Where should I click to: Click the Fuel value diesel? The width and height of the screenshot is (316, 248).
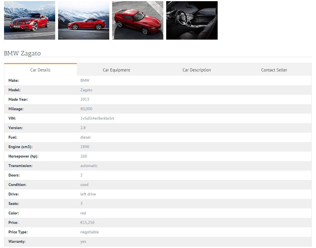(85, 137)
